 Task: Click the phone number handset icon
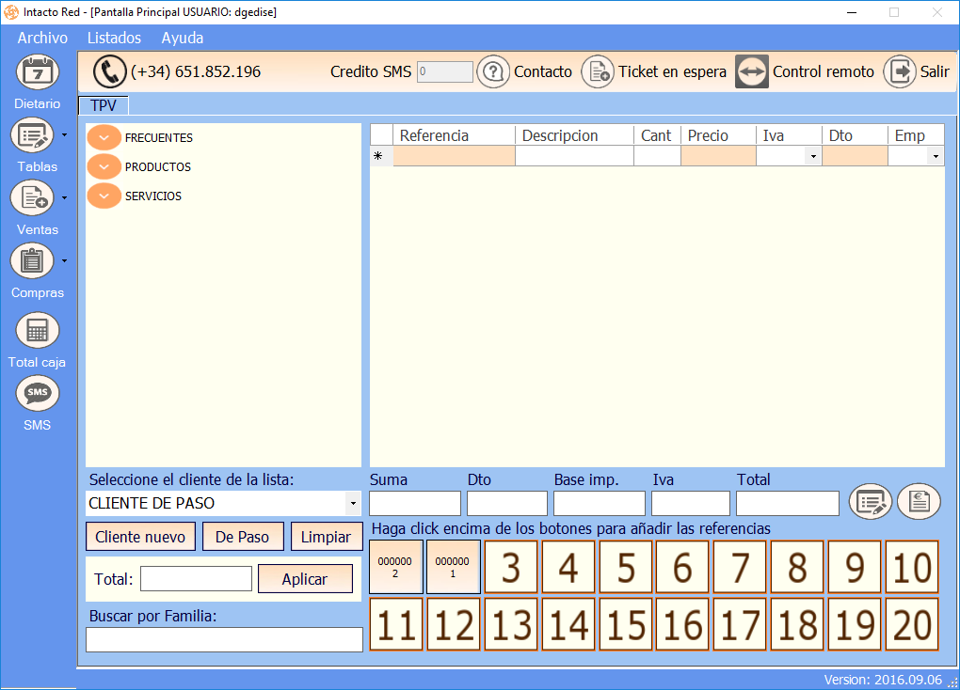point(109,72)
